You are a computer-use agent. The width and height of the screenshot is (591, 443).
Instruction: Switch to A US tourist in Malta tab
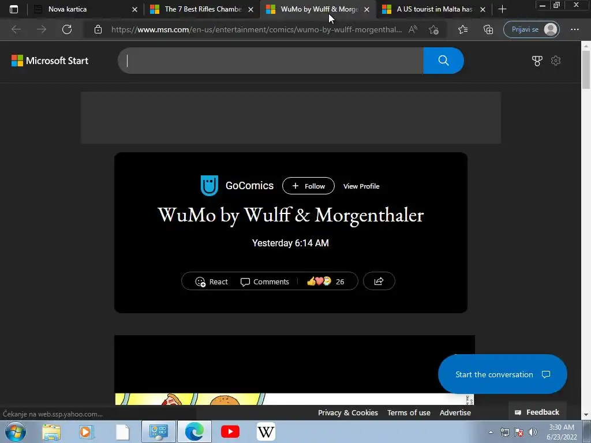[x=433, y=9]
